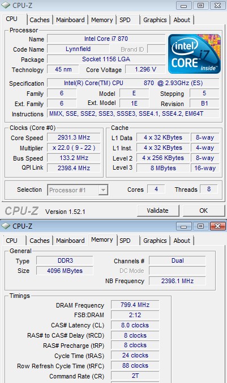This screenshot has width=227, height=383.
Task: Click the Stepping value 5
Action: tap(204, 93)
